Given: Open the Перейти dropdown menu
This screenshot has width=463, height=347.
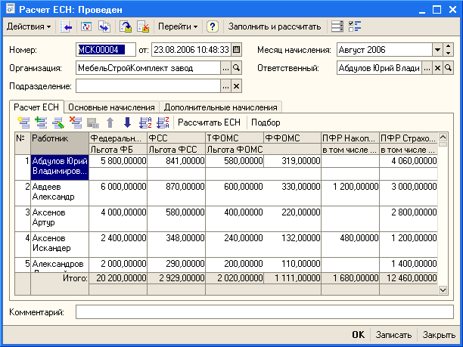Looking at the screenshot, I should (178, 26).
